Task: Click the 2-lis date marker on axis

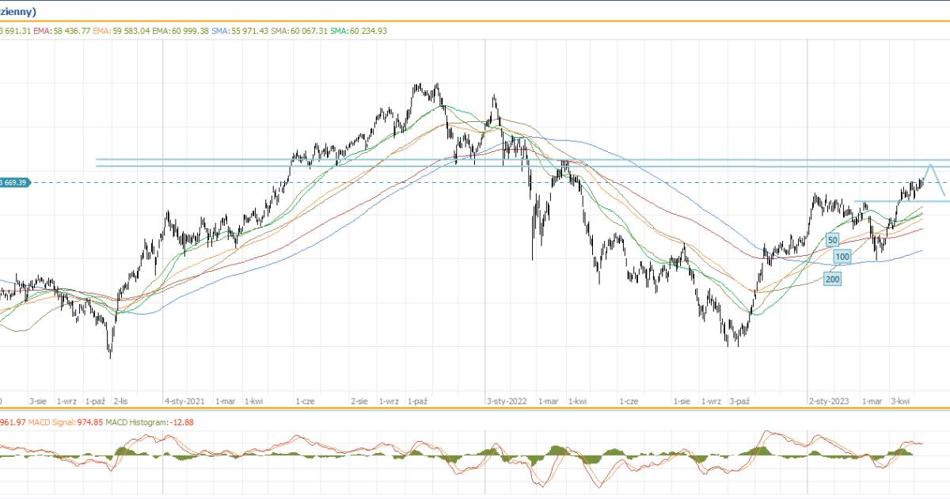Action: coord(121,402)
